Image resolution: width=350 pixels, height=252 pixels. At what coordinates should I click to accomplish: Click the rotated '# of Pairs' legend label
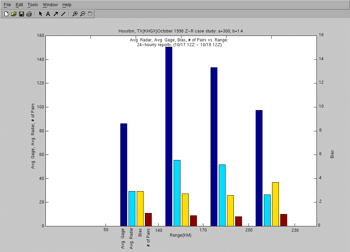pos(148,238)
